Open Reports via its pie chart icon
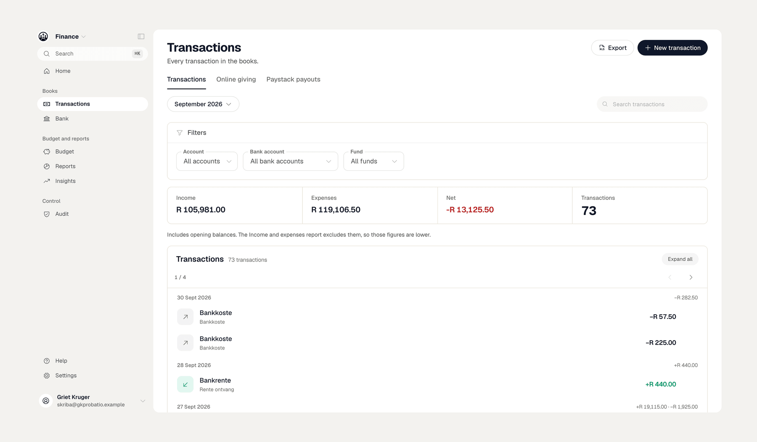 coord(47,166)
